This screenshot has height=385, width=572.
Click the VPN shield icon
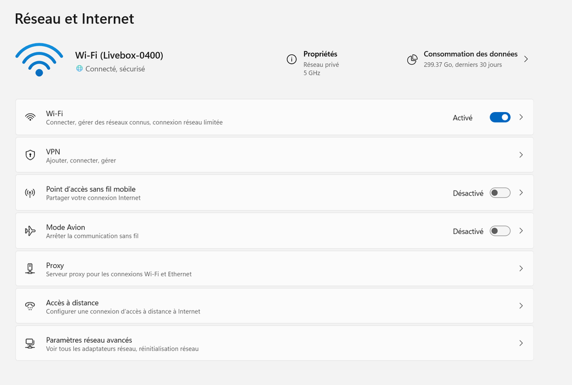(x=30, y=155)
